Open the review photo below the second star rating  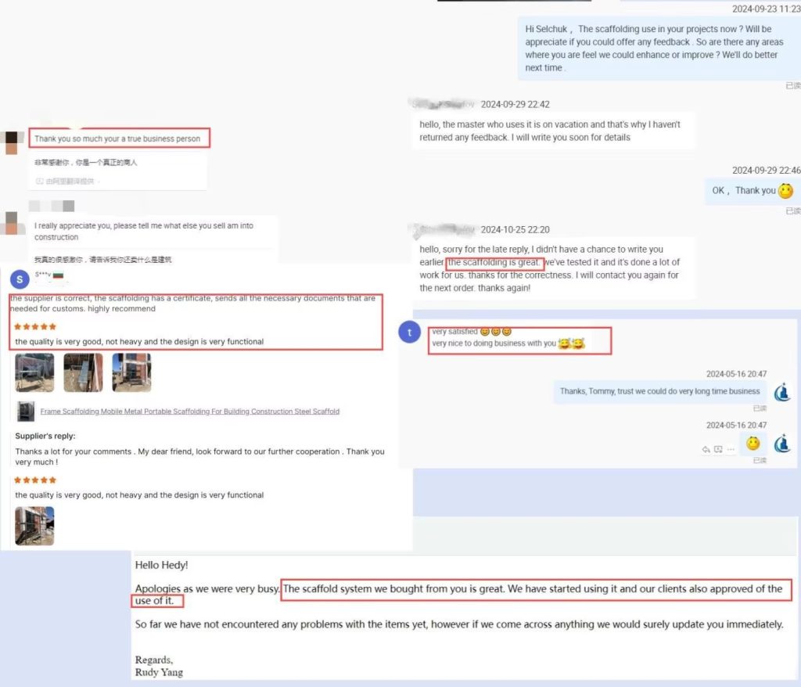click(x=34, y=526)
